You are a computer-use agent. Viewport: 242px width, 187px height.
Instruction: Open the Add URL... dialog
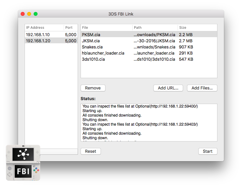(168, 88)
